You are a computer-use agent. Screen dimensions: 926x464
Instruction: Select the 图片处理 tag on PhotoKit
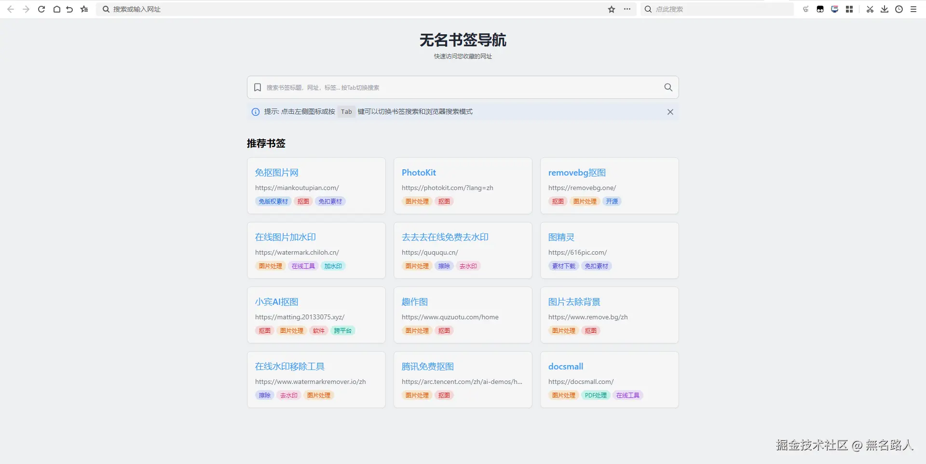(417, 202)
